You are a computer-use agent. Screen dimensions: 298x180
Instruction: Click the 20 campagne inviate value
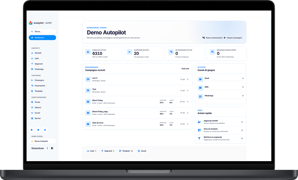pos(136,54)
